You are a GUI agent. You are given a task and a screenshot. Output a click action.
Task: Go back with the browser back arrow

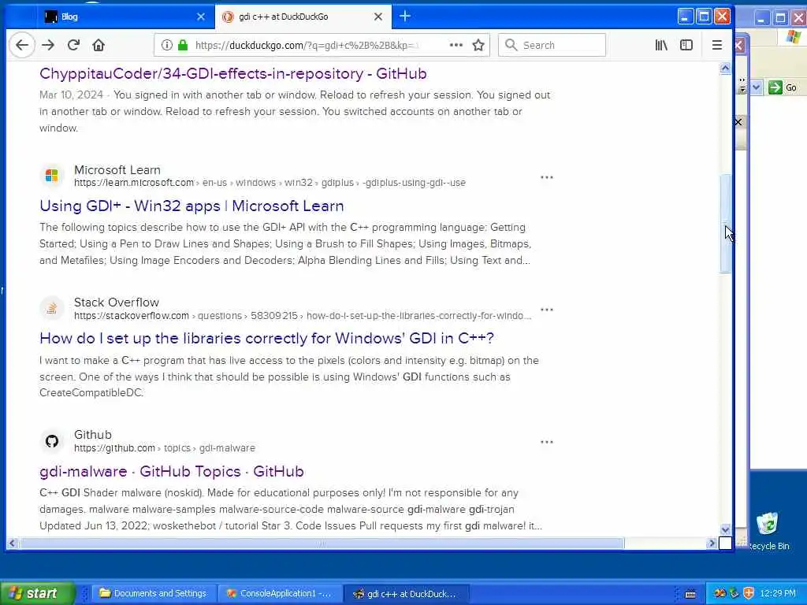pos(21,45)
